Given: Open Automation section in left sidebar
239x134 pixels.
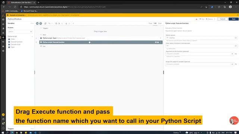Looking at the screenshot, I should tap(3, 37).
